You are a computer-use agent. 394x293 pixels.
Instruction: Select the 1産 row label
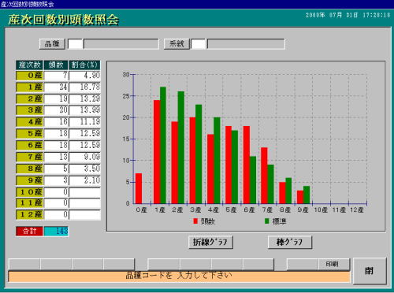pyautogui.click(x=30, y=87)
